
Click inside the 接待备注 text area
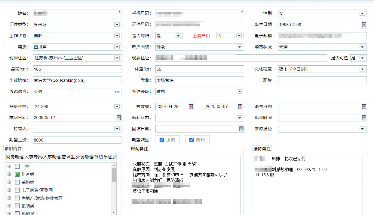click(308, 185)
